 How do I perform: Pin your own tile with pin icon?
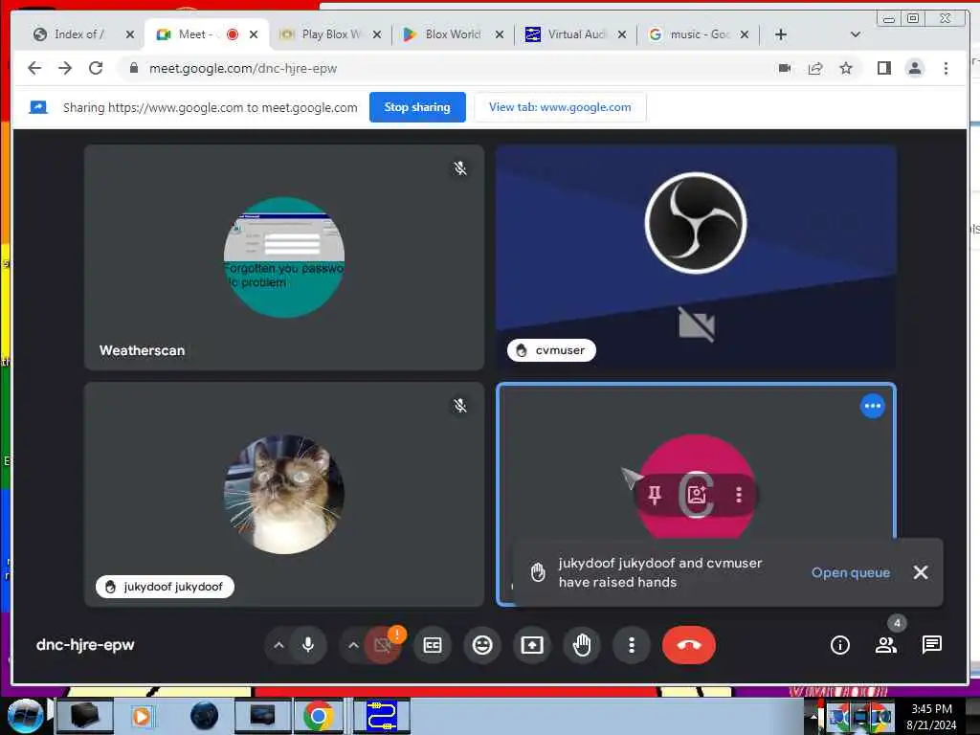655,495
